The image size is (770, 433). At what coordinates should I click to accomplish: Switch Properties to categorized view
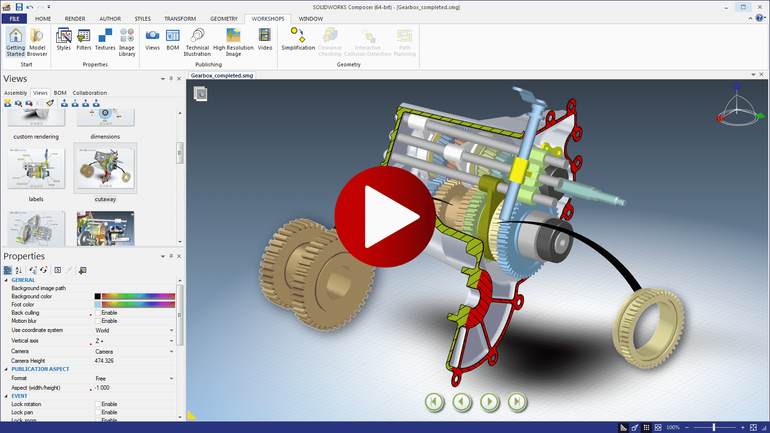tap(8, 270)
